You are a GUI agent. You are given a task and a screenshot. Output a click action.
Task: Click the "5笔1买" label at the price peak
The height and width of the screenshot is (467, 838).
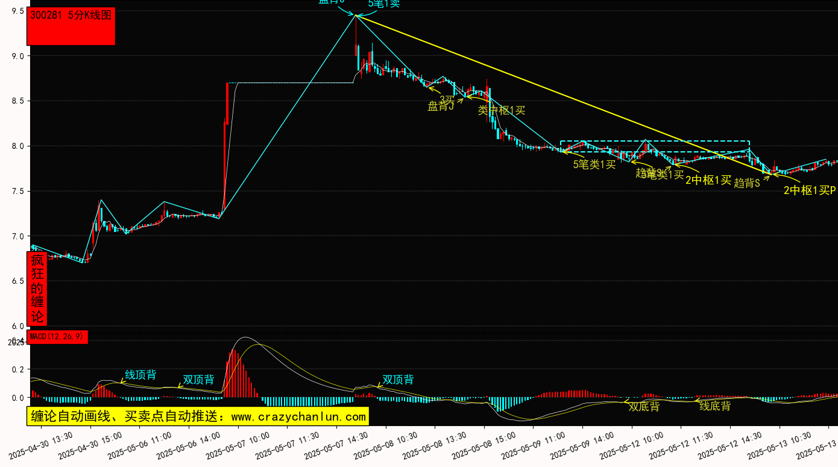click(384, 4)
